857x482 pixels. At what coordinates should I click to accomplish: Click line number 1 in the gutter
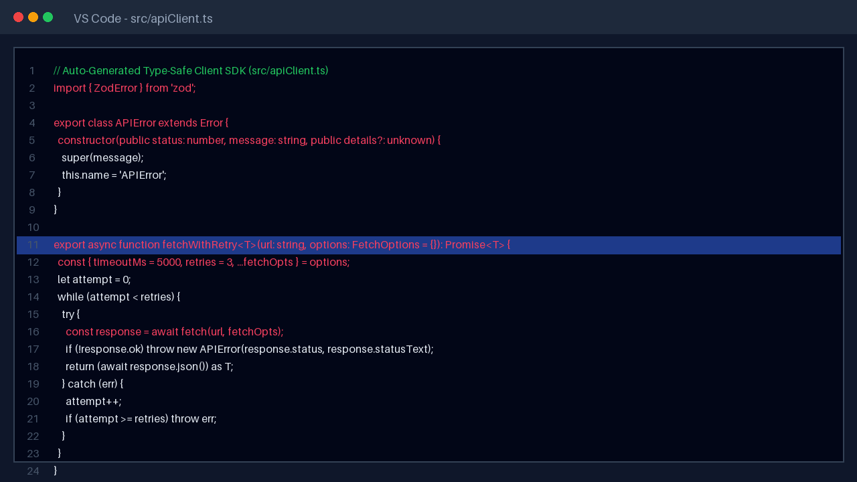click(32, 71)
